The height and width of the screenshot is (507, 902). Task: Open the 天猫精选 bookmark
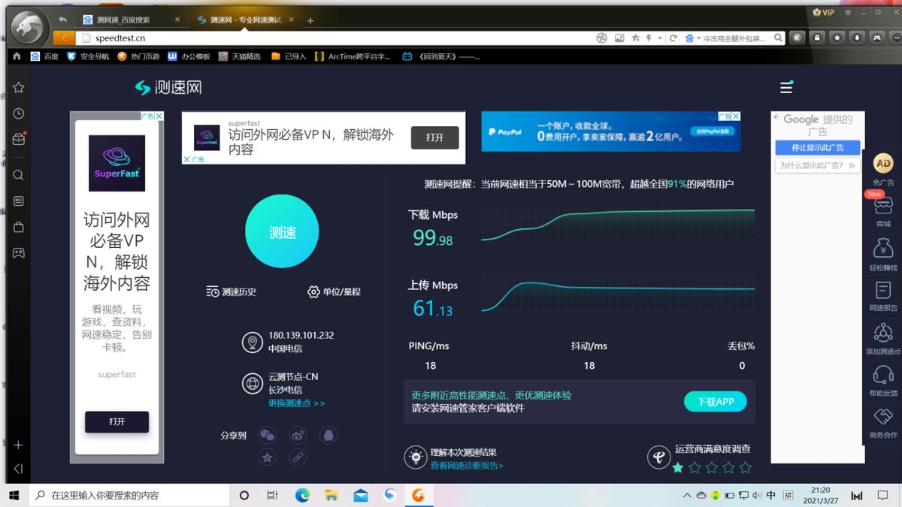(x=240, y=56)
